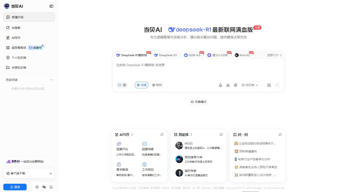Click the blue 登录 login button
Viewport: 339px width, 192px height.
pos(15,187)
